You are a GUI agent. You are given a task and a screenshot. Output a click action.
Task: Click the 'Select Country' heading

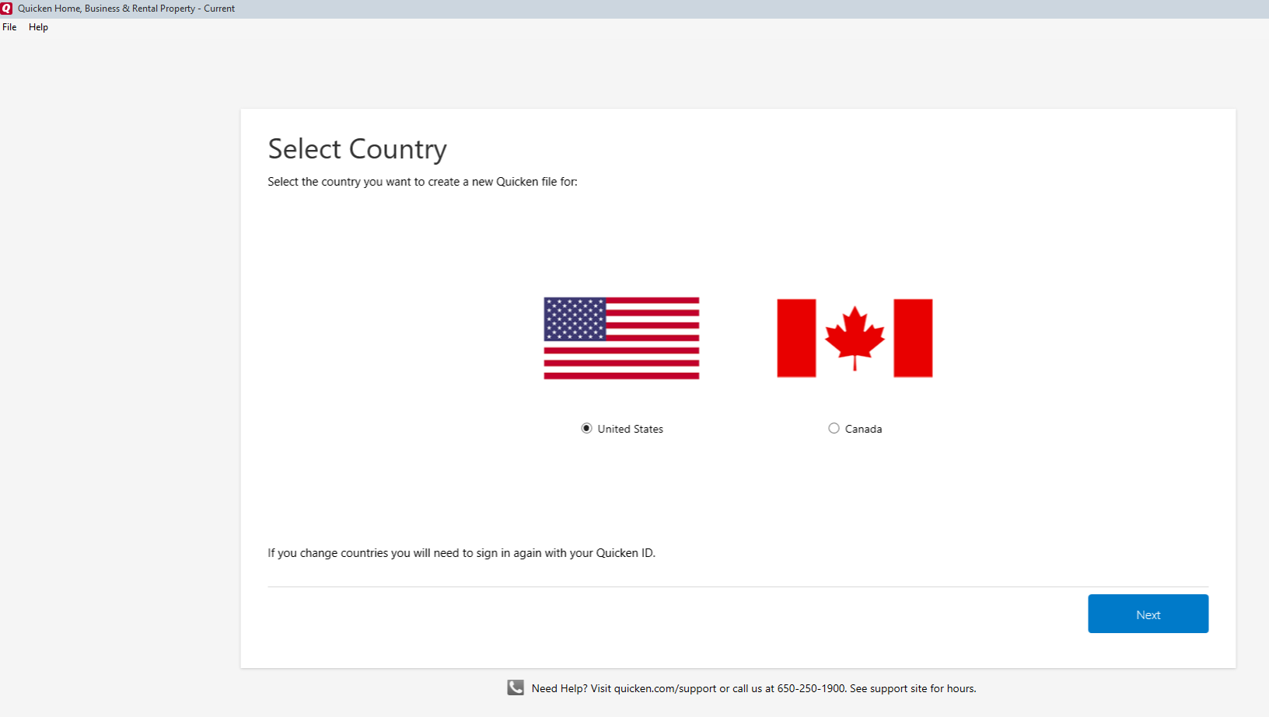pos(357,149)
